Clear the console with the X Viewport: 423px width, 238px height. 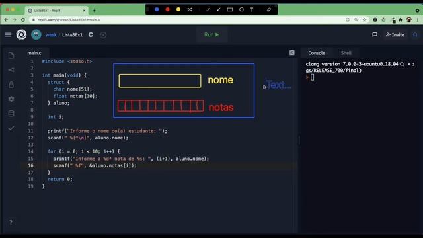pyautogui.click(x=409, y=64)
